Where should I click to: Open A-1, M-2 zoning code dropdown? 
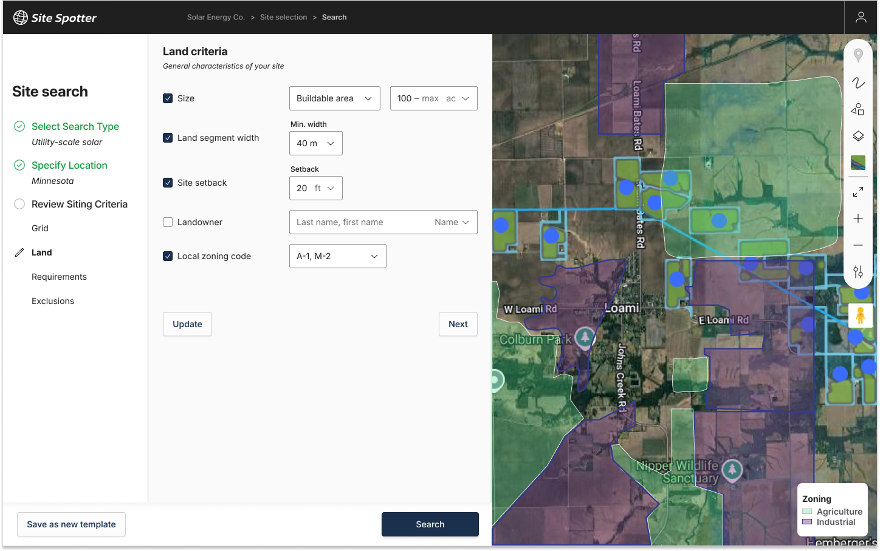tap(338, 256)
